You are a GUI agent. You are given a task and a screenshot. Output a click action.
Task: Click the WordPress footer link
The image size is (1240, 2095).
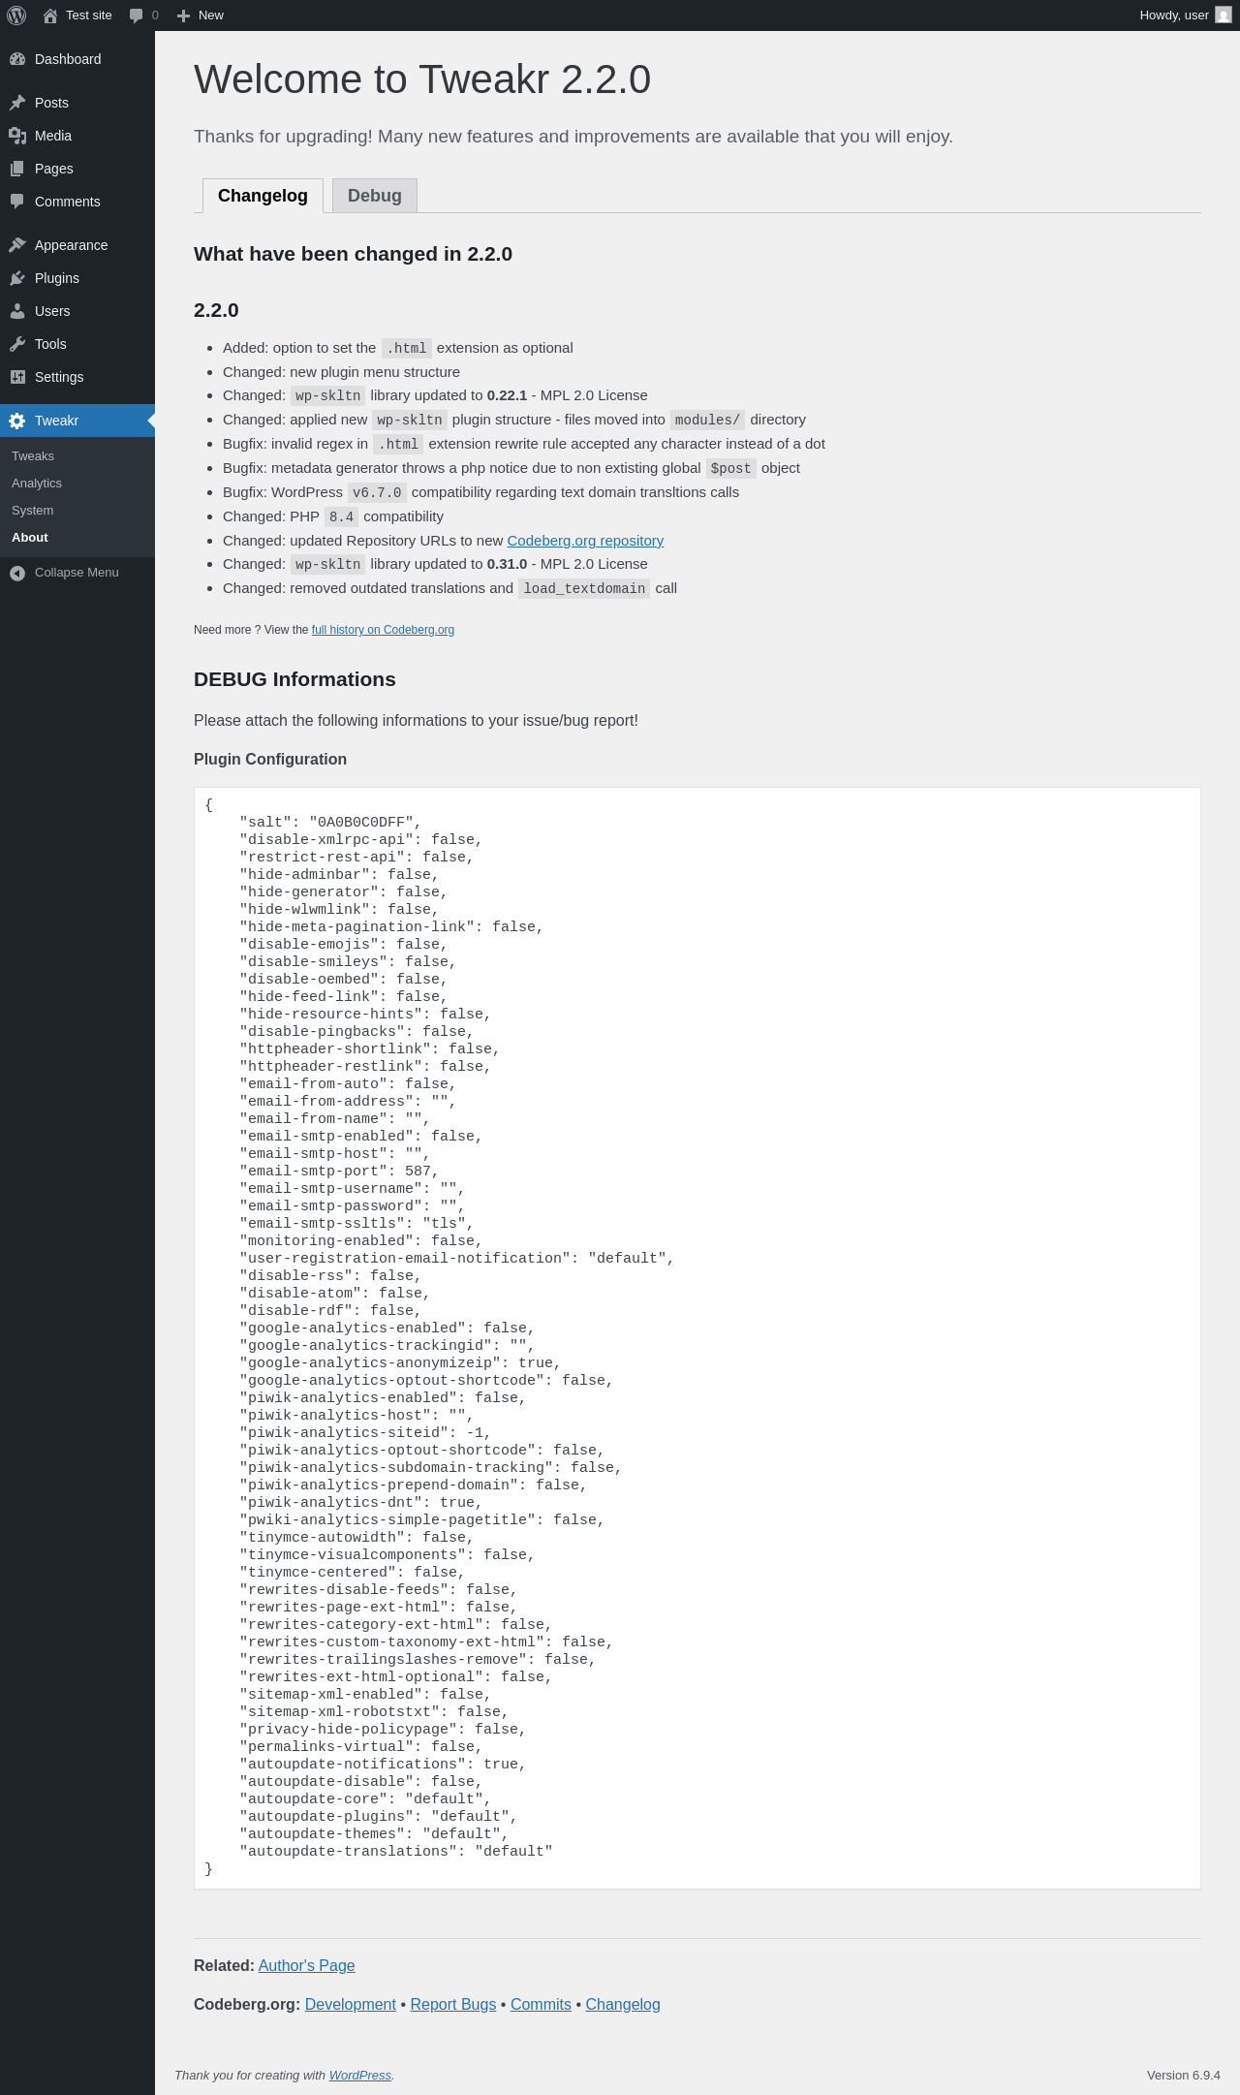[x=360, y=2075]
